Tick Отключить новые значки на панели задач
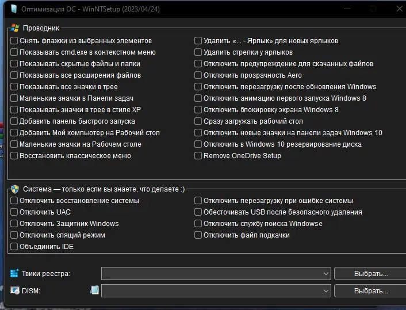This screenshot has width=406, height=310. (x=198, y=133)
